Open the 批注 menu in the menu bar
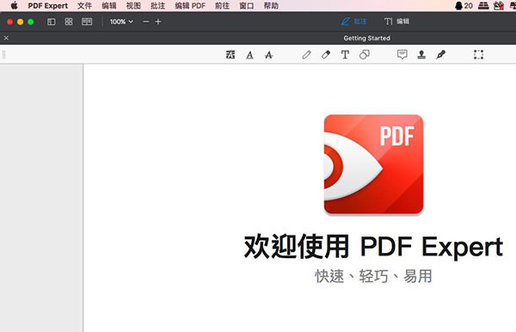This screenshot has height=332, width=516. tap(157, 6)
